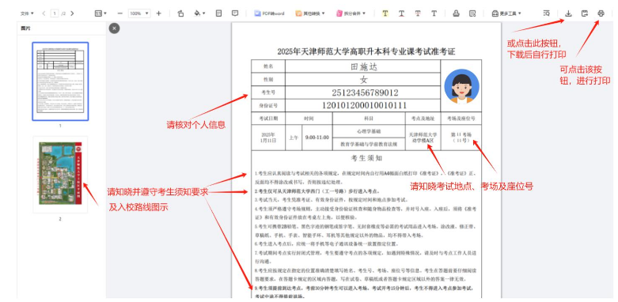This screenshot has height=302, width=618.
Task: Click the 第11考场 room cell
Action: tap(461, 138)
